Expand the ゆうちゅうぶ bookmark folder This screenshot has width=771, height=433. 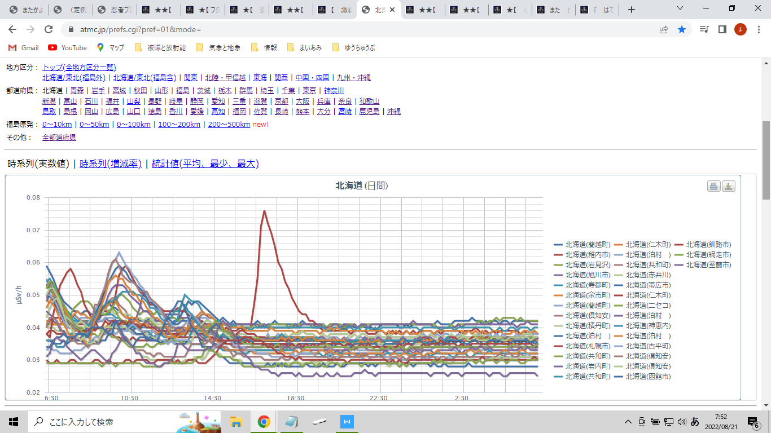click(353, 48)
